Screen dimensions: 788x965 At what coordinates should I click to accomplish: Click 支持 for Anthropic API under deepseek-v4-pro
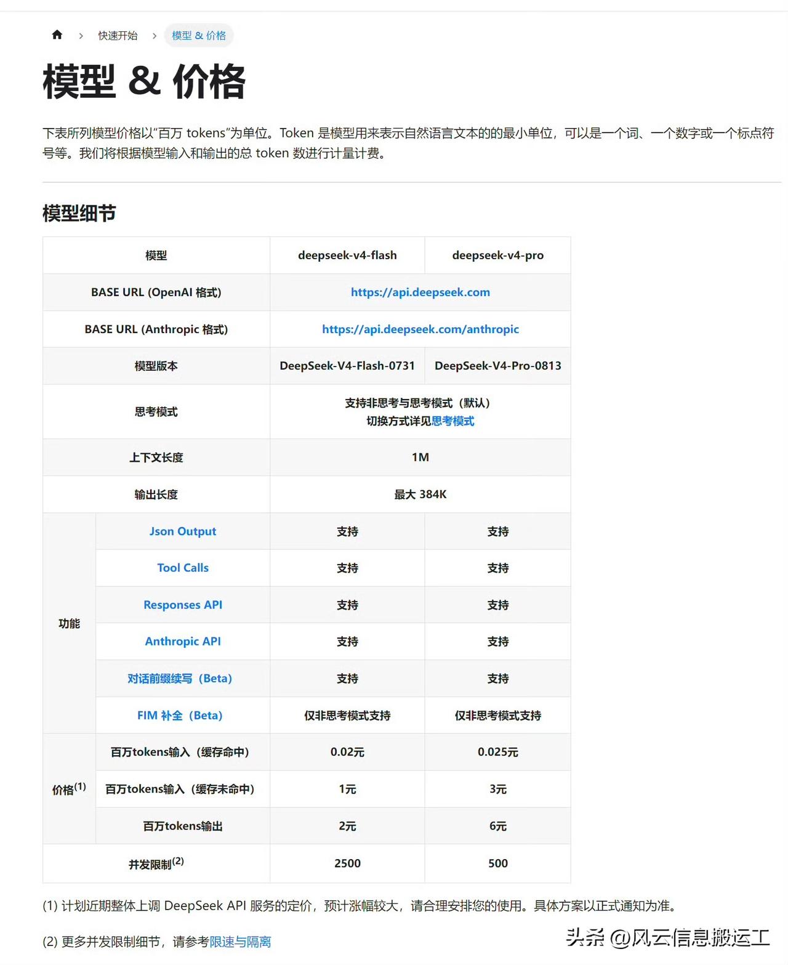(498, 641)
